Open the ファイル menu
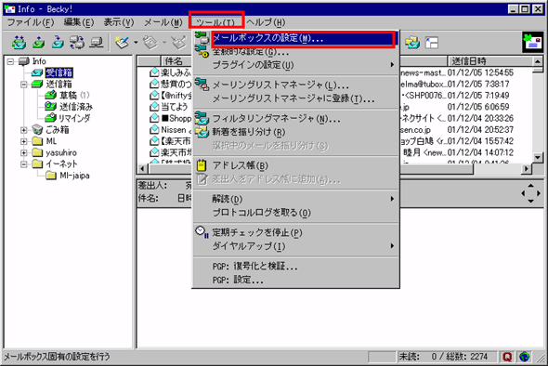548x366 pixels. [31, 22]
